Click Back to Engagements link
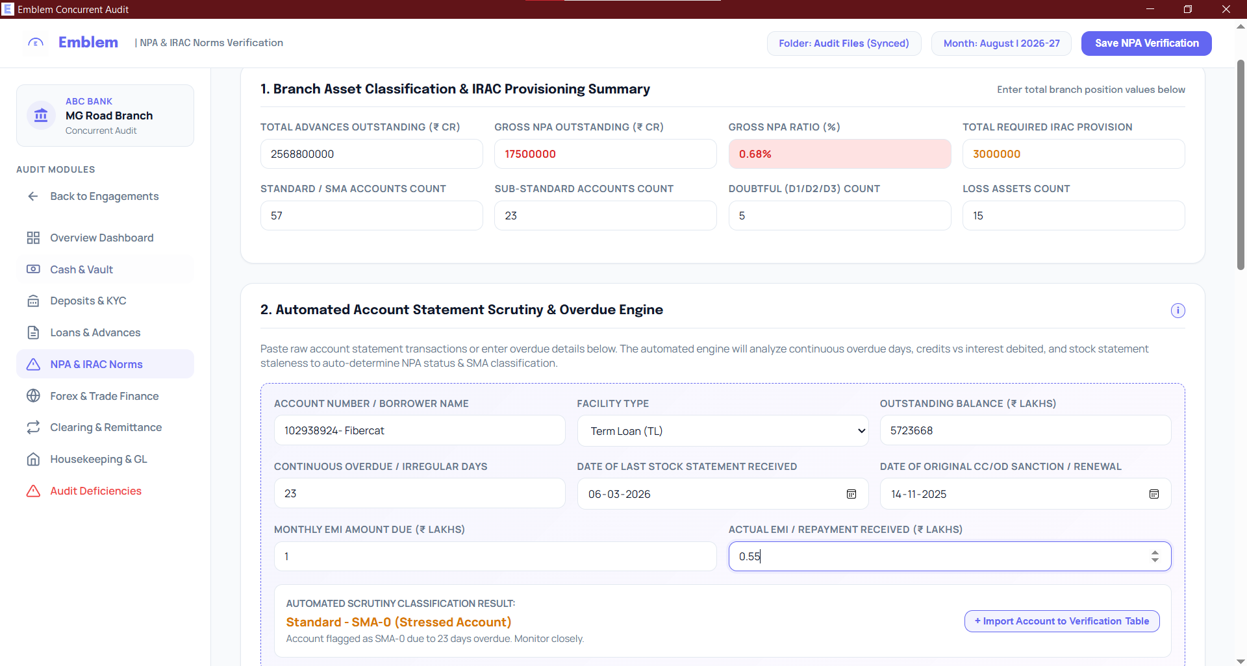1247x666 pixels. [105, 196]
